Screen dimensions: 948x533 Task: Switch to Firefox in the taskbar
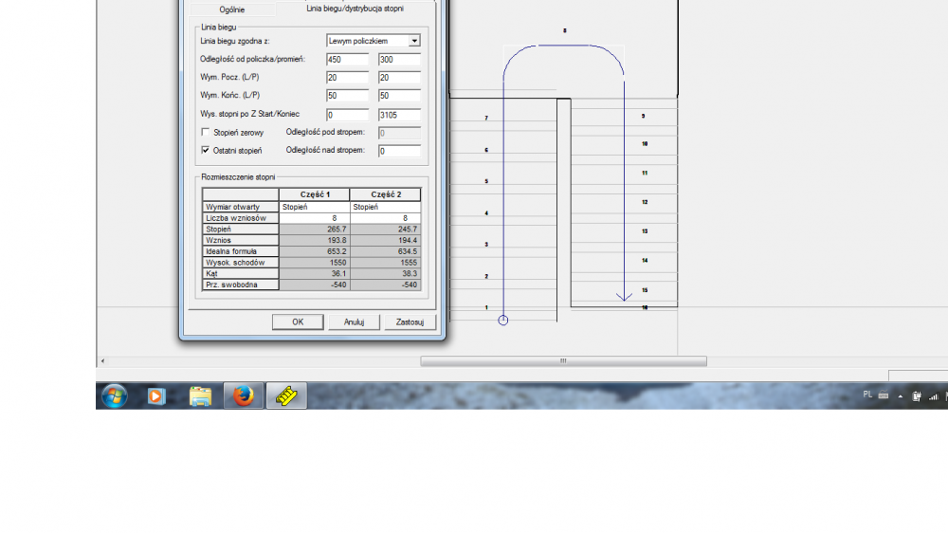[x=244, y=395]
